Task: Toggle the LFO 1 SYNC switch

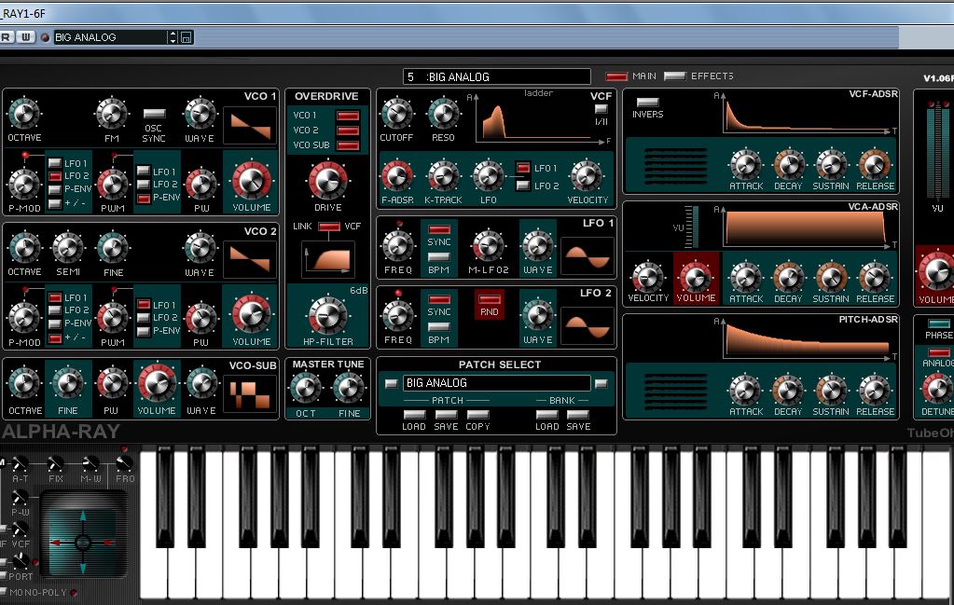Action: [438, 230]
